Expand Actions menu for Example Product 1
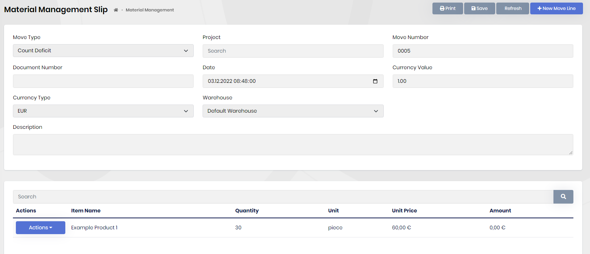This screenshot has width=590, height=254. coord(41,227)
